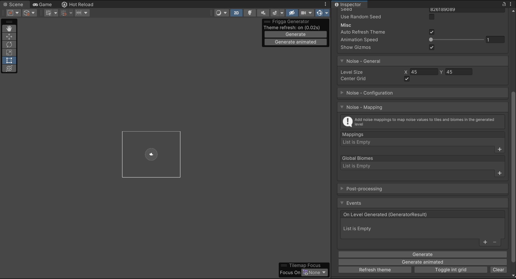Toggle scene effects (skybox/fog) icon
516x279 pixels.
pyautogui.click(x=275, y=13)
